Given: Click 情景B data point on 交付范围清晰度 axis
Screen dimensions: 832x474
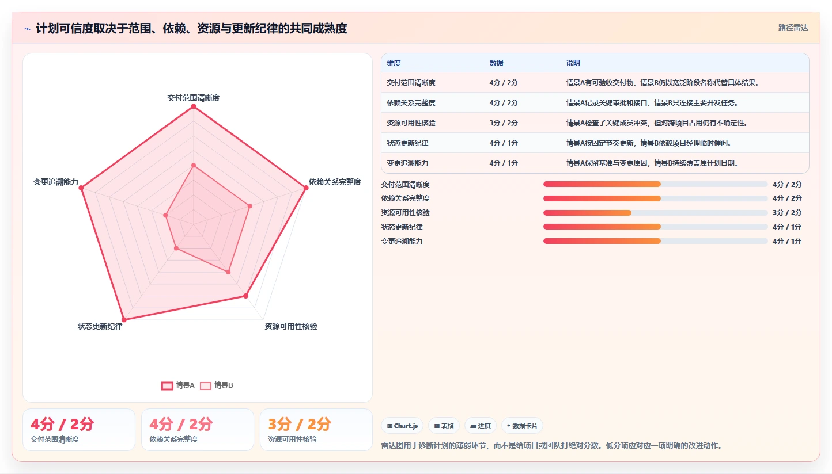Looking at the screenshot, I should point(194,165).
